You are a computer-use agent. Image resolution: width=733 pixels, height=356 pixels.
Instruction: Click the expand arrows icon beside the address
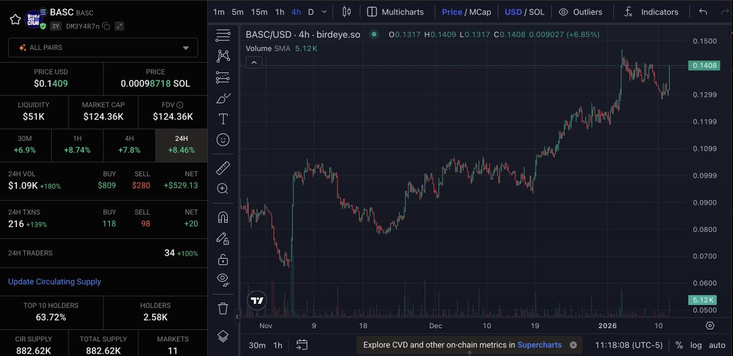[x=119, y=26]
